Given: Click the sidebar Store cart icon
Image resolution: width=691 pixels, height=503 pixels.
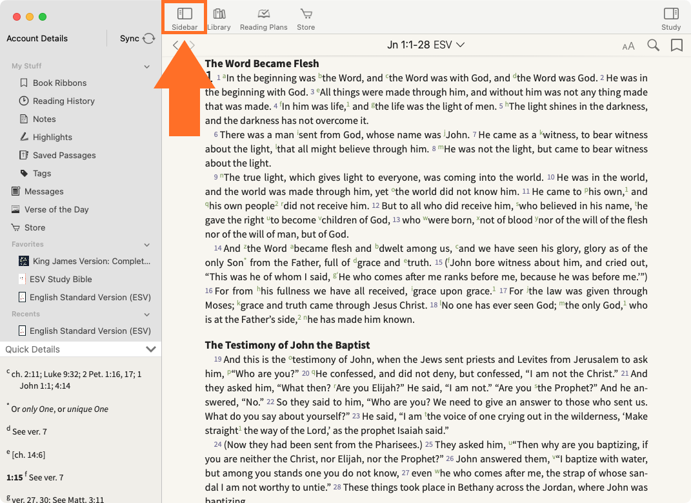Looking at the screenshot, I should tap(15, 228).
